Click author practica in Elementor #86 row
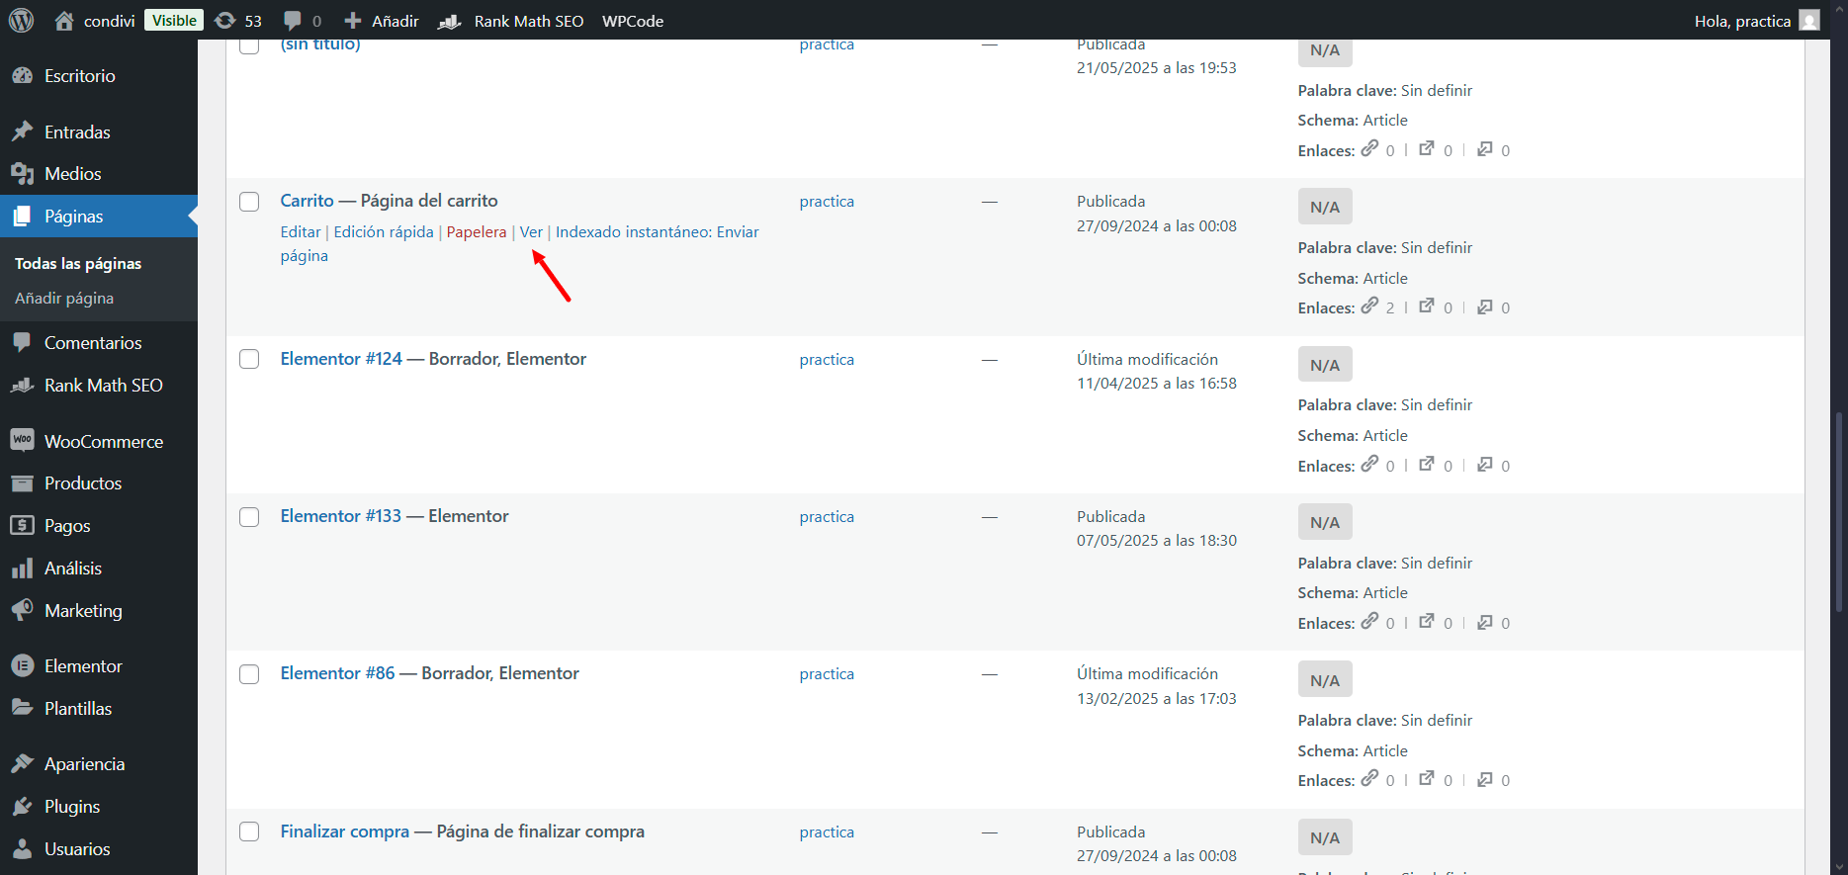 [x=827, y=674]
